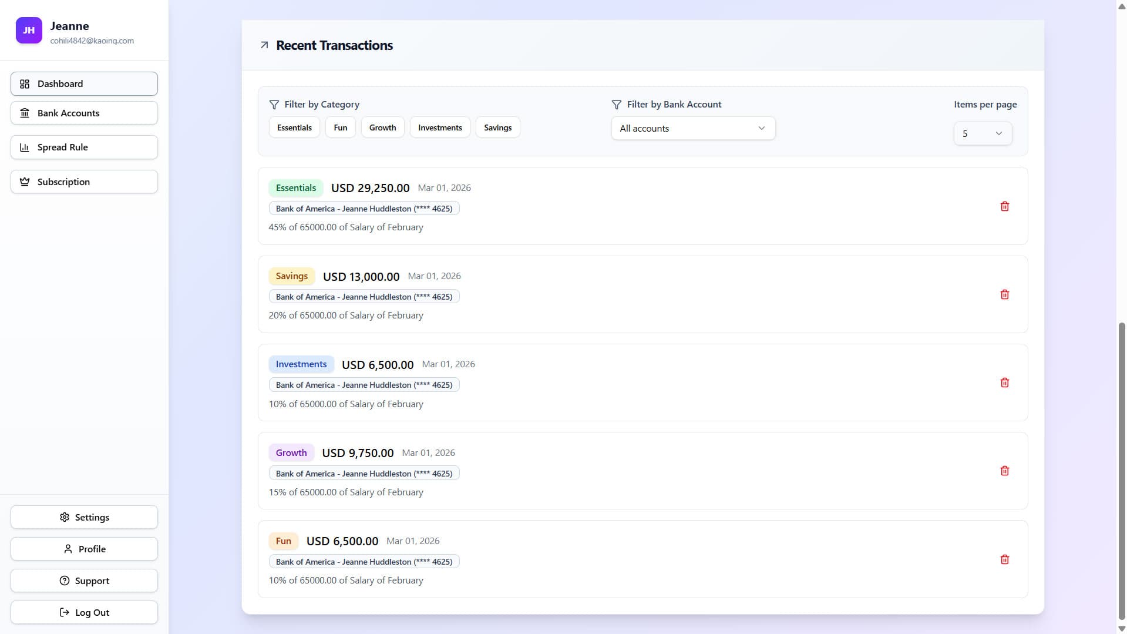The image size is (1127, 634).
Task: Click Jeanne's JH avatar
Action: click(x=29, y=30)
